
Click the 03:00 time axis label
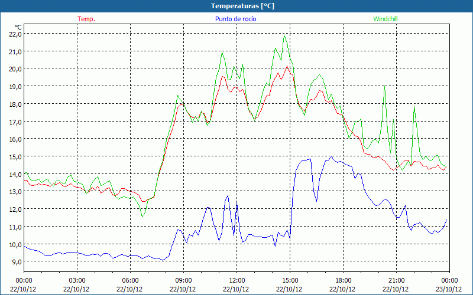(77, 281)
